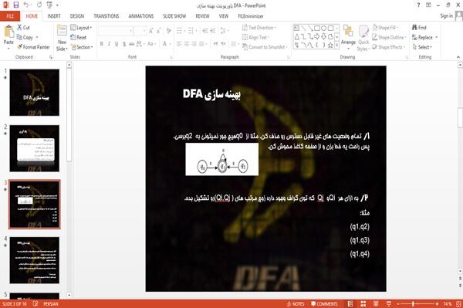Open PowerPoint Help question mark
Viewport: 463px width, 308px height.
click(418, 5)
